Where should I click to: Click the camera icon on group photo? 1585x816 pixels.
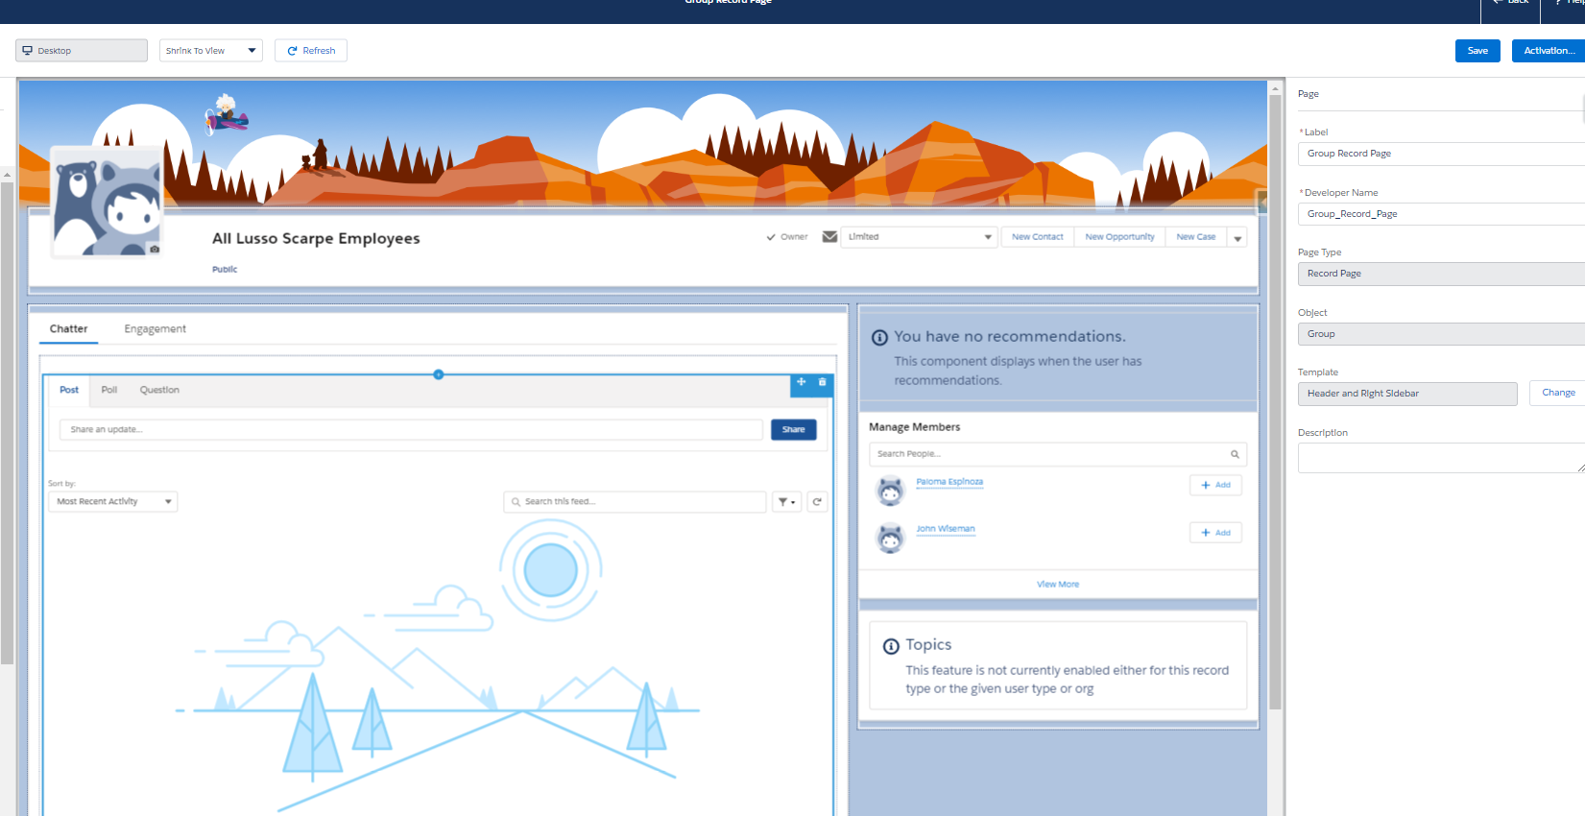[155, 250]
